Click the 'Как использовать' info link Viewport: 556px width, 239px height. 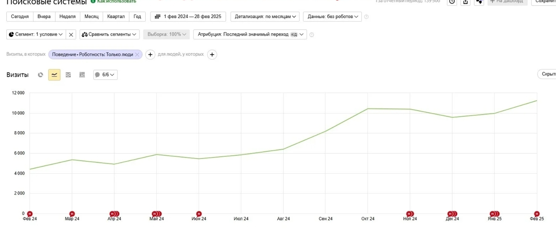(x=114, y=1)
